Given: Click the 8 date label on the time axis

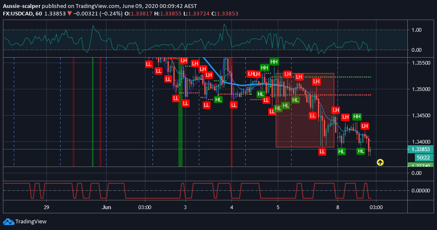Looking at the screenshot, I should pos(338,207).
